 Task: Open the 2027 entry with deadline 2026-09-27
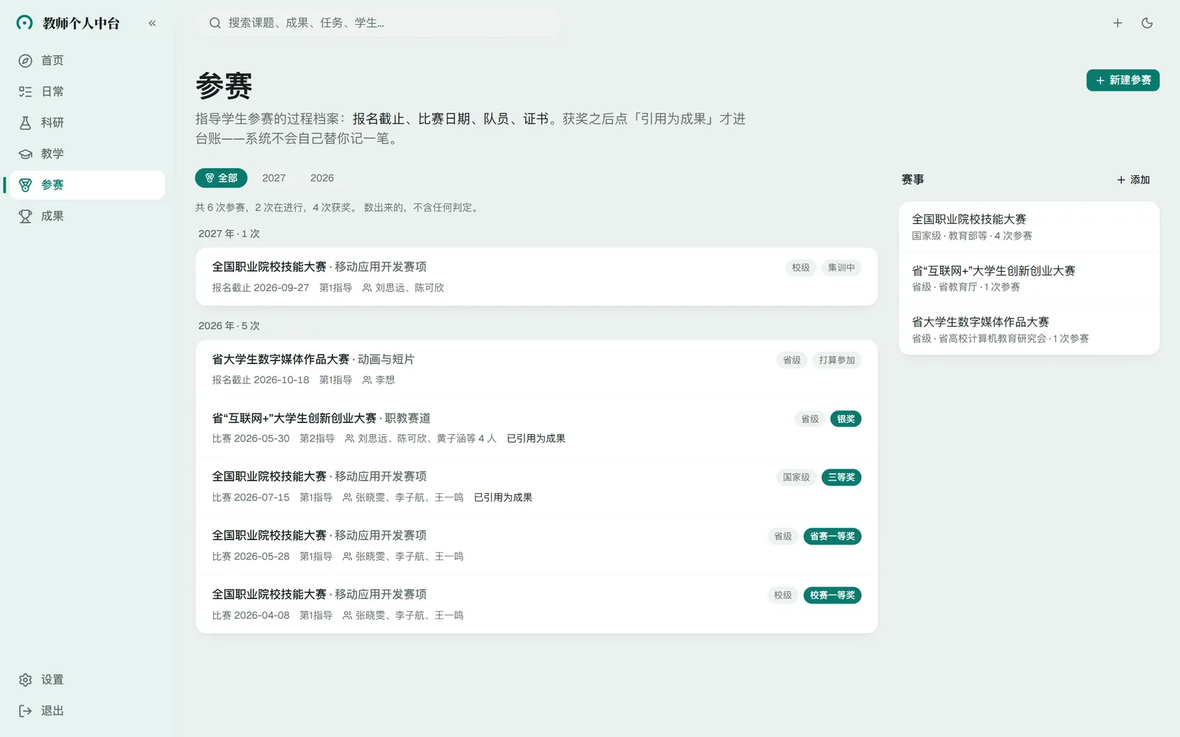pyautogui.click(x=536, y=276)
